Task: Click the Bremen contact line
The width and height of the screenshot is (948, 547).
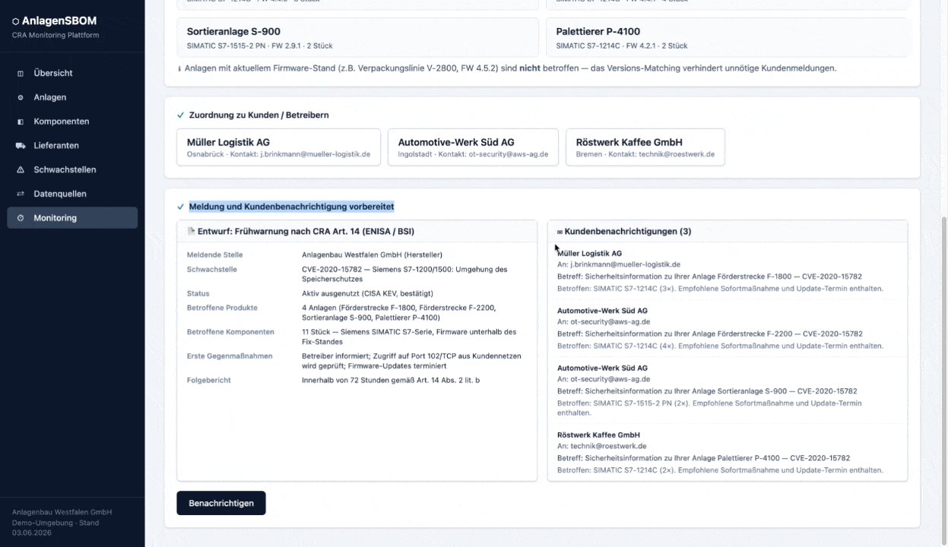Action: tap(645, 154)
